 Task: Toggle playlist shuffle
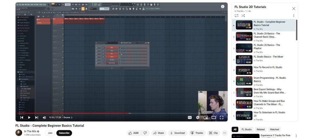[243, 15]
